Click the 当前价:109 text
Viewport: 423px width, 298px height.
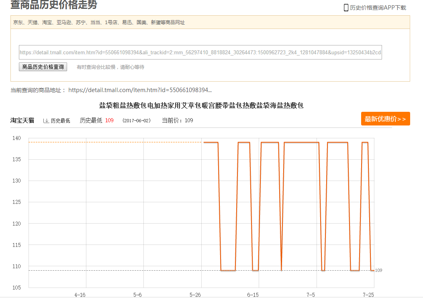[x=177, y=120]
